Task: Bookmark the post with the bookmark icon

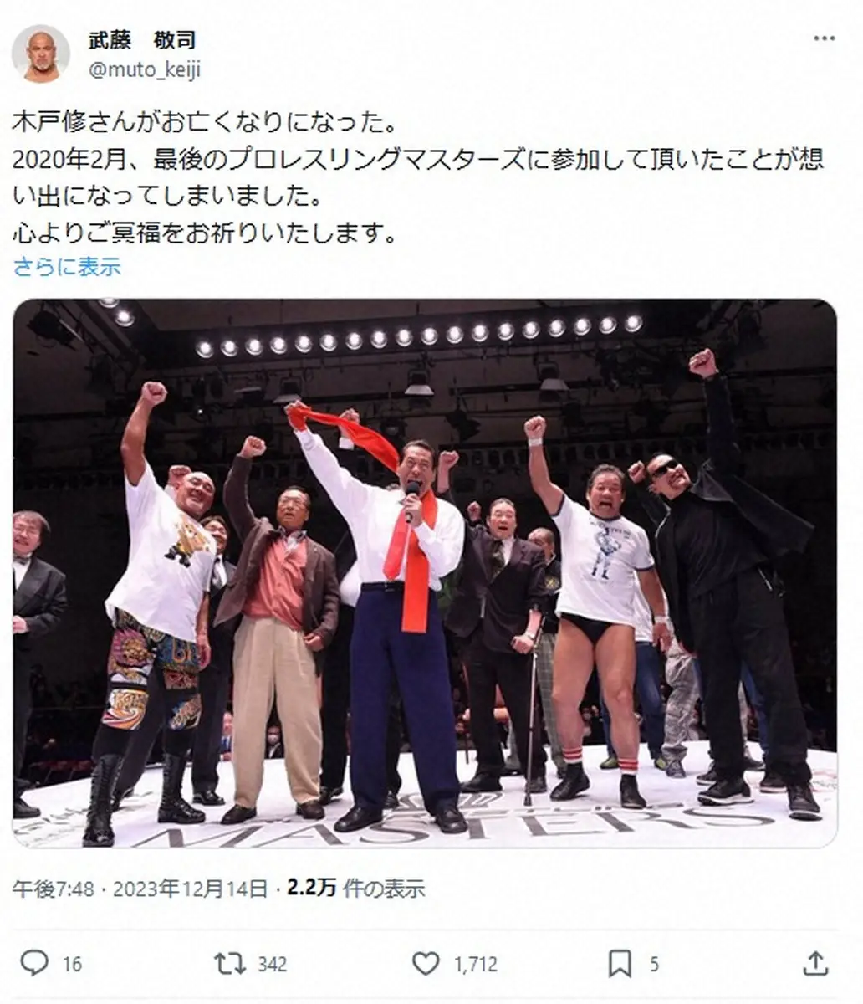Action: 620,963
